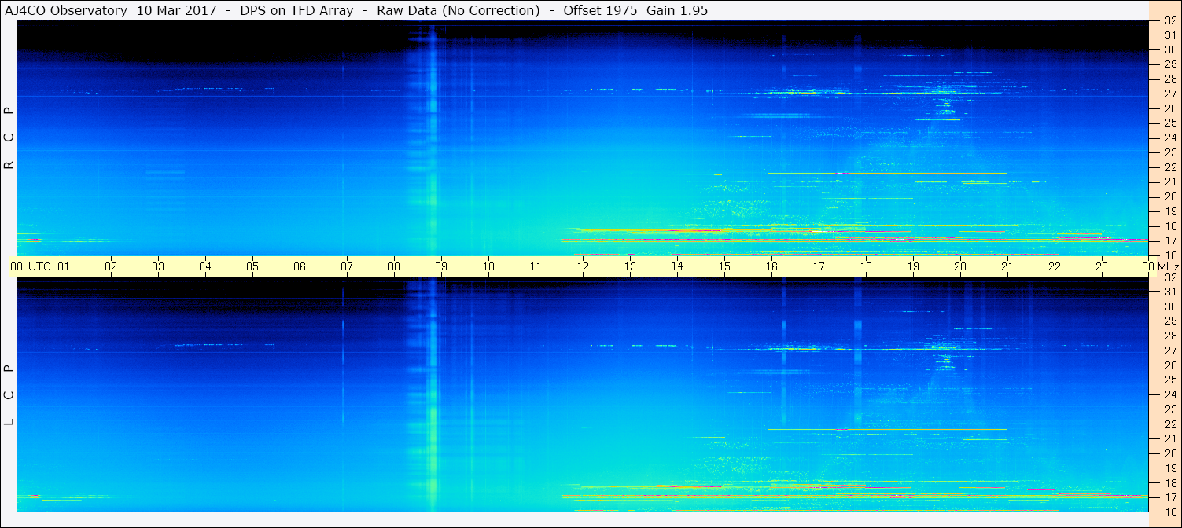1182x528 pixels.
Task: Pick the 17 hour mark on time axis
Action: pyautogui.click(x=819, y=266)
